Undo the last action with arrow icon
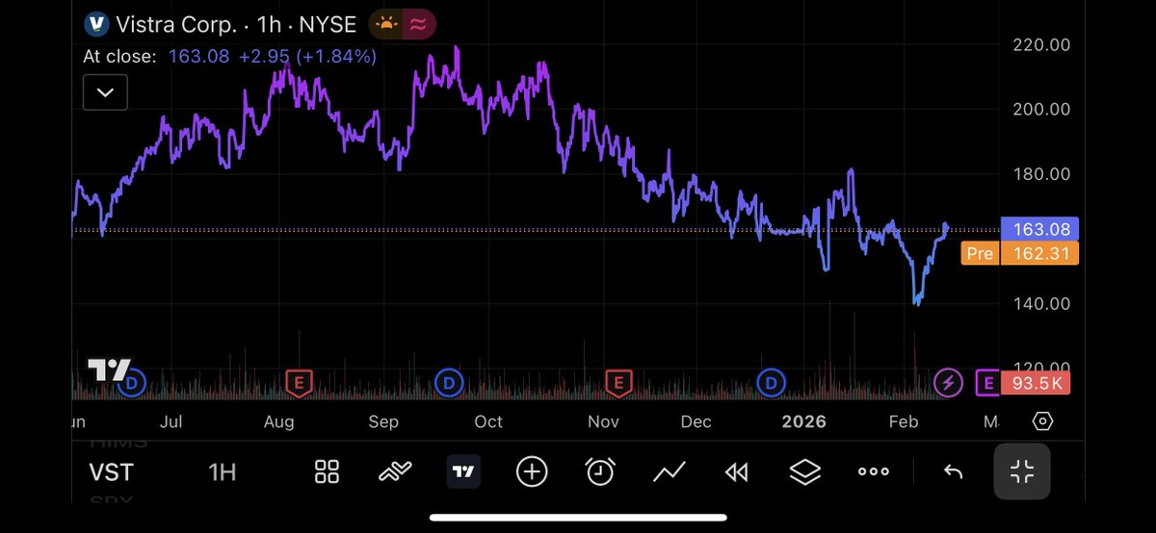This screenshot has width=1156, height=533. coord(953,471)
